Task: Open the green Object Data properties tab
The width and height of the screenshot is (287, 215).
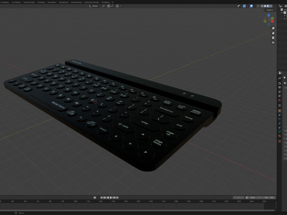Action: point(280,131)
